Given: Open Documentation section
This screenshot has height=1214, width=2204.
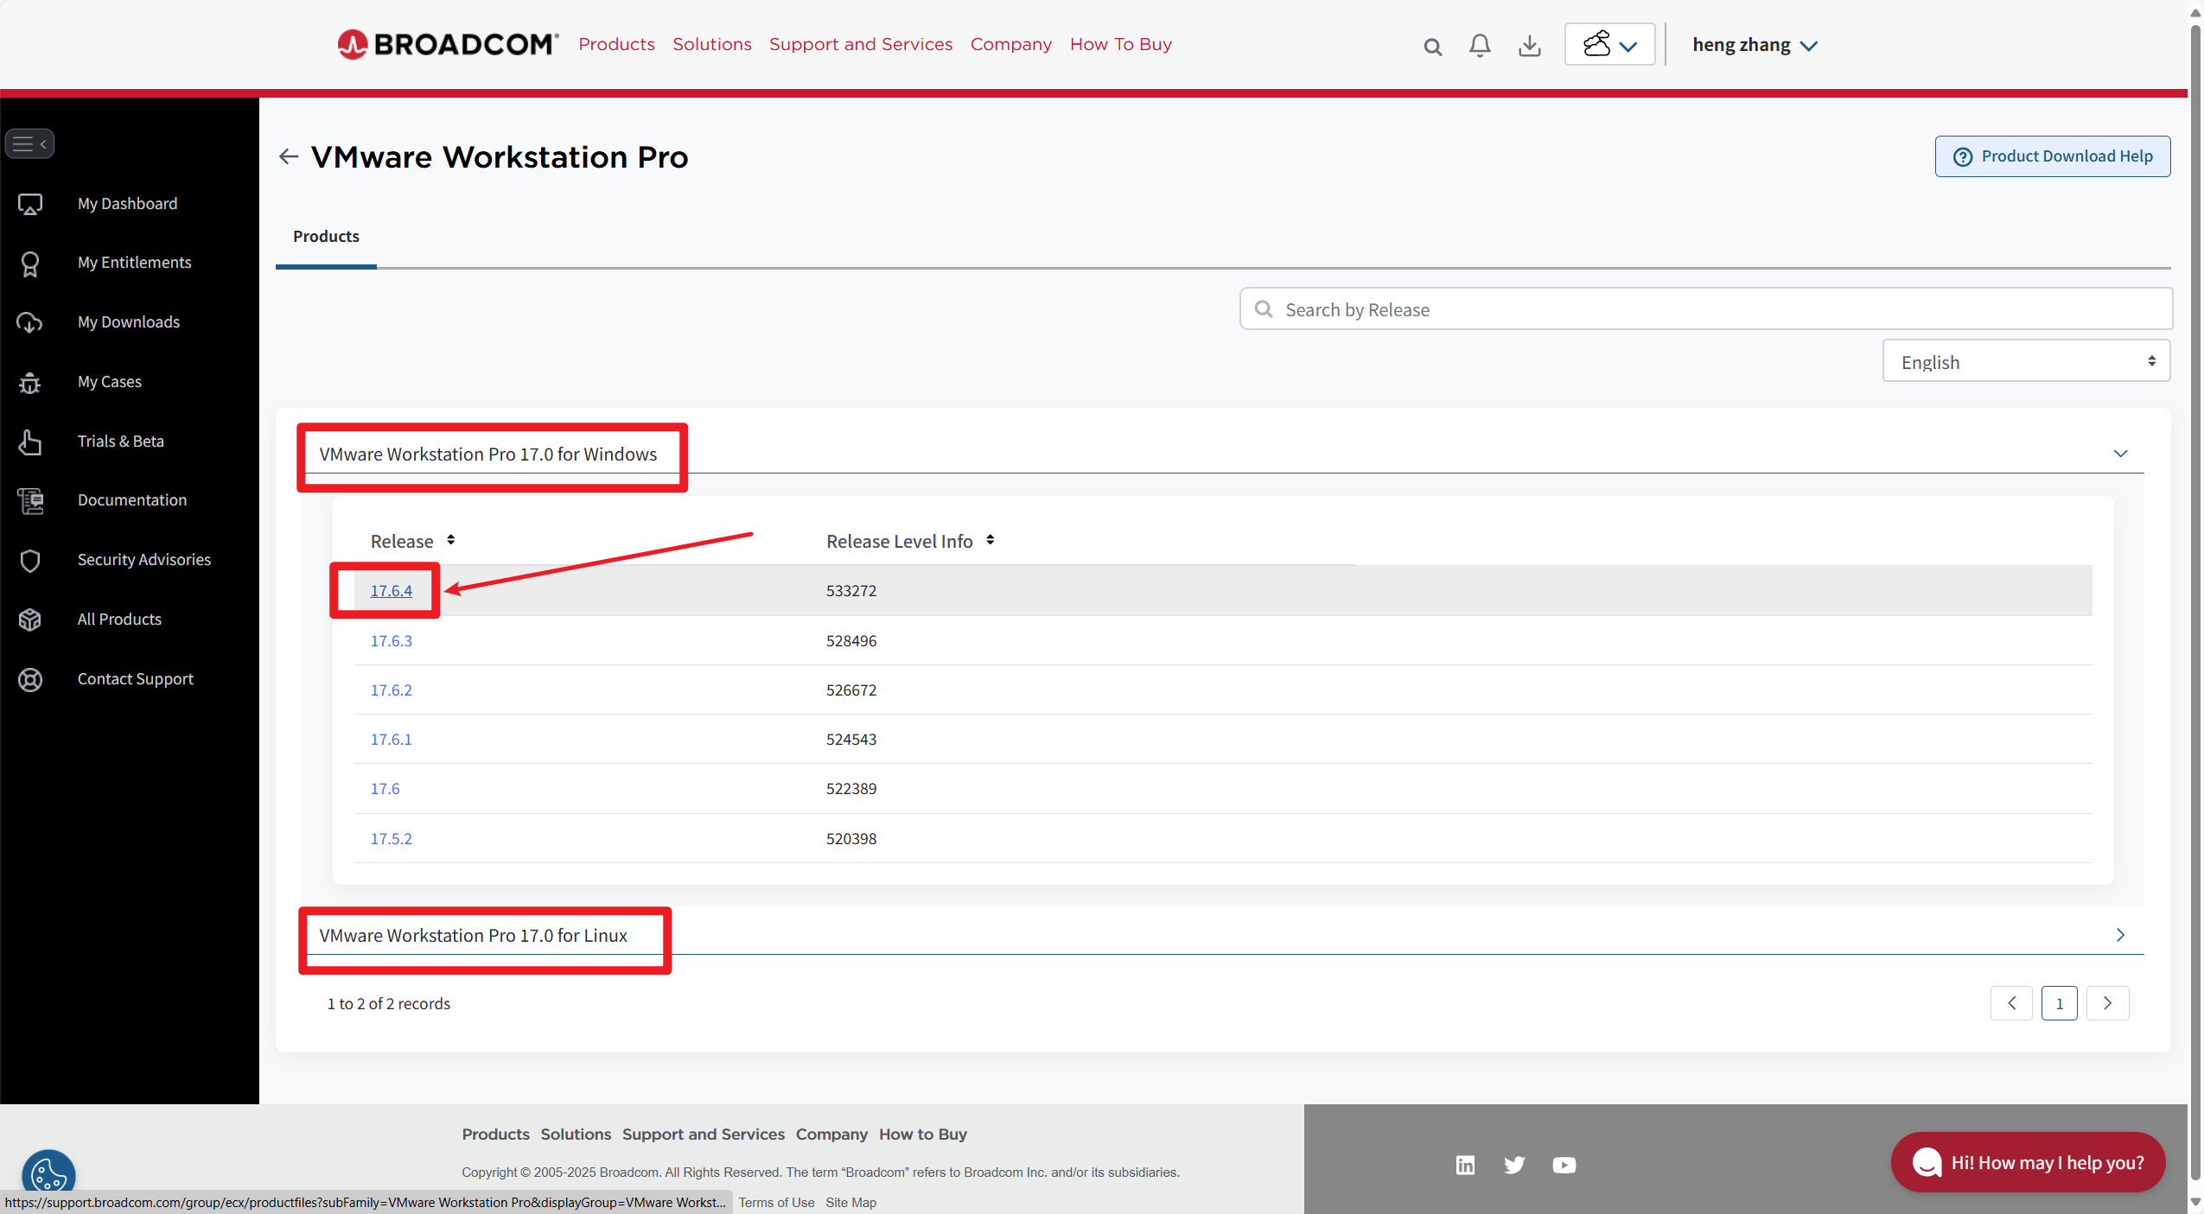Looking at the screenshot, I should click(131, 500).
